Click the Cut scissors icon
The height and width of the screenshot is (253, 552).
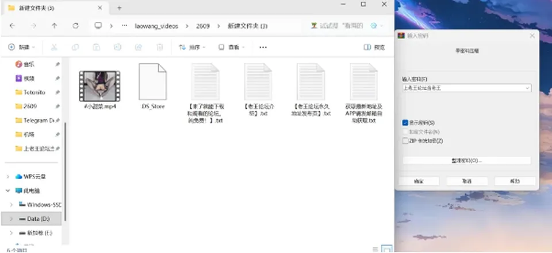[x=54, y=47]
